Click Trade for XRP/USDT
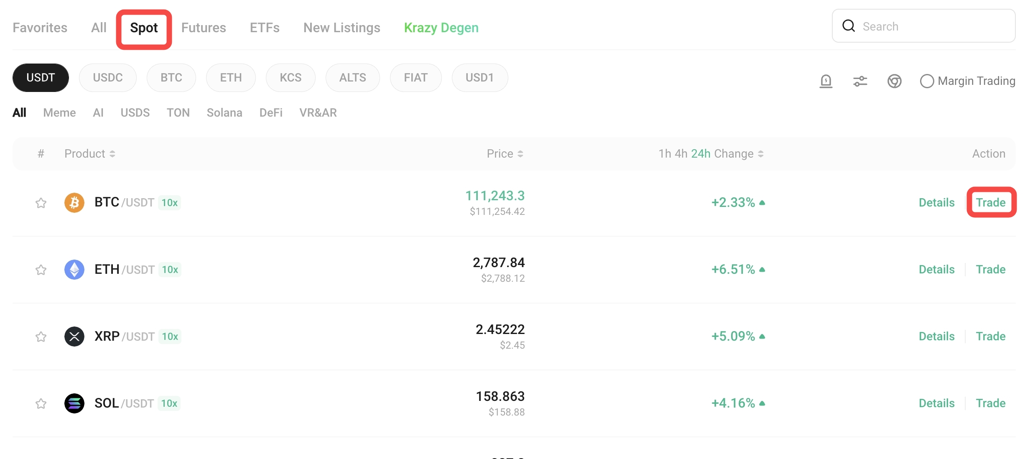Image resolution: width=1025 pixels, height=459 pixels. [990, 337]
